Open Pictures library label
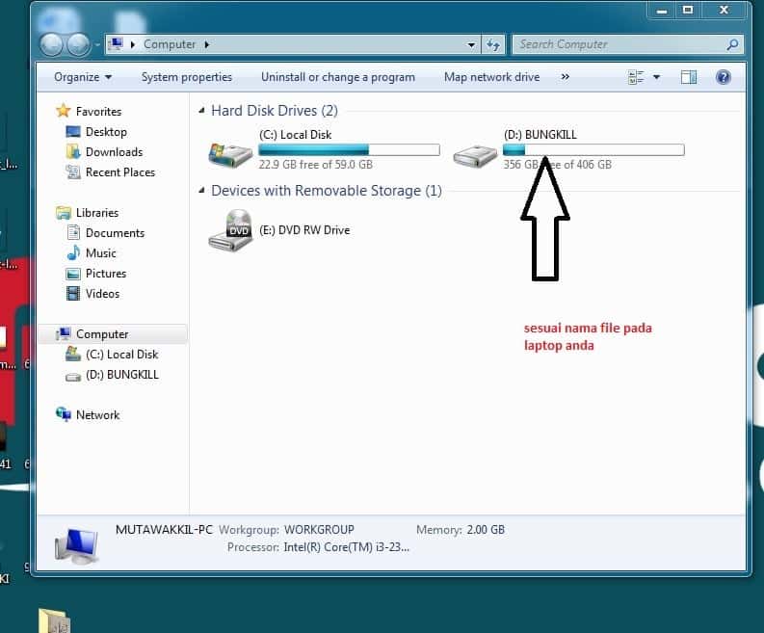Screen dimensions: 764x633 coord(106,274)
